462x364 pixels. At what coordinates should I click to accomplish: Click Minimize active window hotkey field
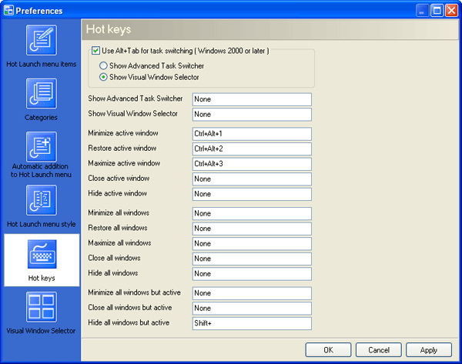pyautogui.click(x=252, y=134)
